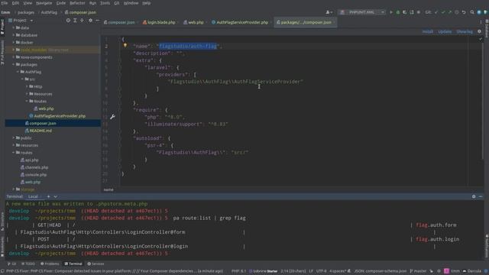Click UTF-8 encoding in status bar
The image size is (489, 275).
pyautogui.click(x=321, y=271)
